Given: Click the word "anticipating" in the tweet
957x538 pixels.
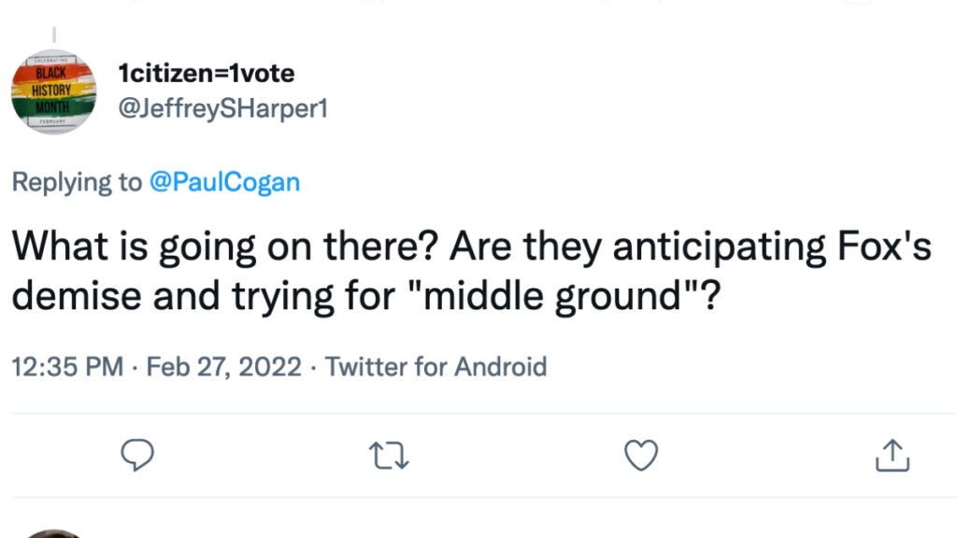Looking at the screenshot, I should point(676,248).
